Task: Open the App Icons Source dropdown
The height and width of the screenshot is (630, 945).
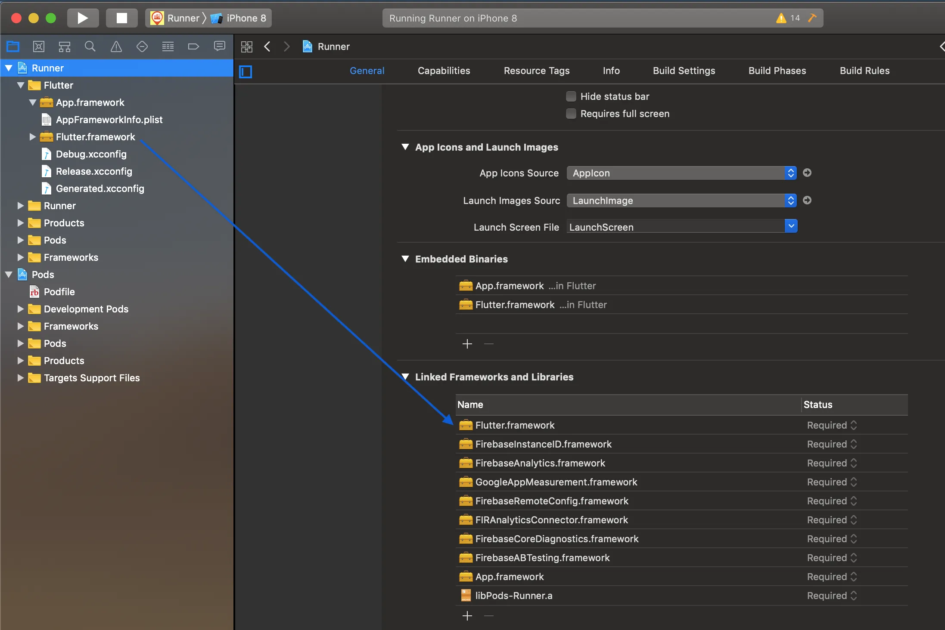Action: [681, 173]
